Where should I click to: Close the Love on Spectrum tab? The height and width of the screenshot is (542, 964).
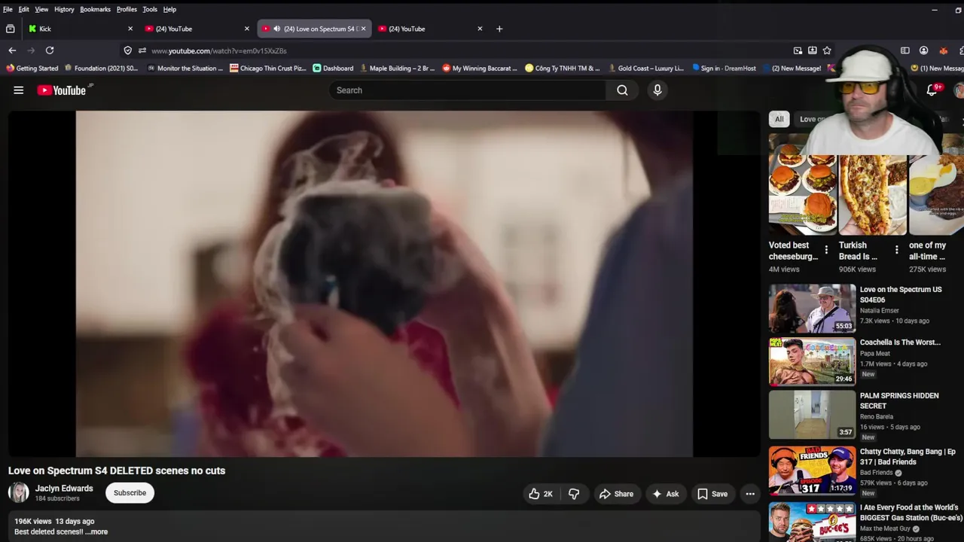[363, 29]
